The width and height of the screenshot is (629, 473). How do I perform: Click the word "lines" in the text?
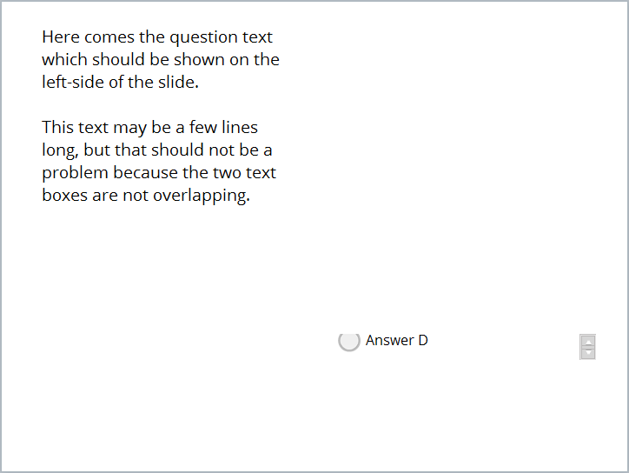tap(239, 128)
